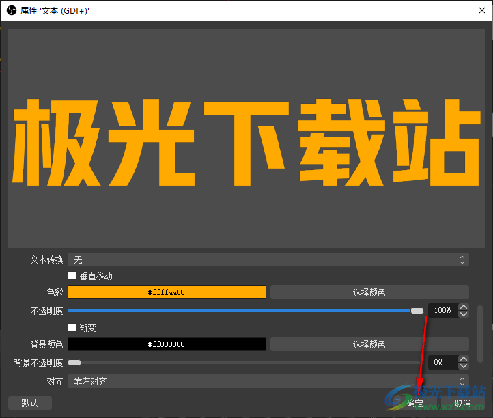Click the 0% background opacity field
Image resolution: width=493 pixels, height=418 pixels.
(443, 362)
